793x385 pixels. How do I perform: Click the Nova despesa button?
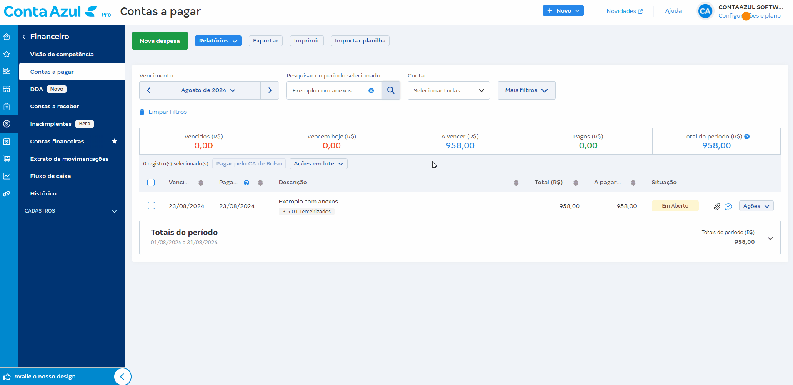(160, 40)
